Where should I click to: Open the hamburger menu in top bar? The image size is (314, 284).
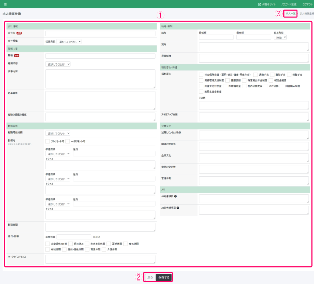pos(5,4)
